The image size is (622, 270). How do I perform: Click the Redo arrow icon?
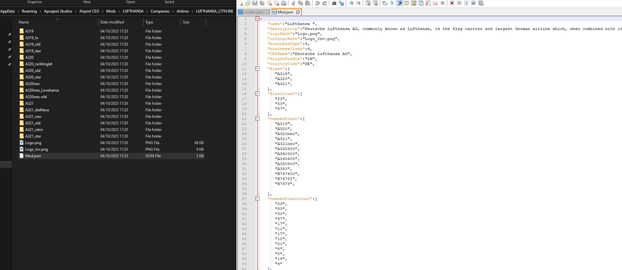(x=325, y=3)
